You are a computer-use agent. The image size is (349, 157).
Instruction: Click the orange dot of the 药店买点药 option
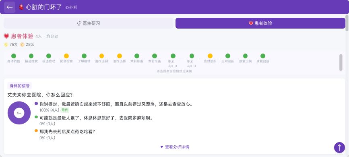click(x=36, y=131)
